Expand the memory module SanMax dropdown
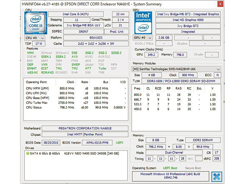The height and width of the screenshot is (184, 245). tap(176, 69)
